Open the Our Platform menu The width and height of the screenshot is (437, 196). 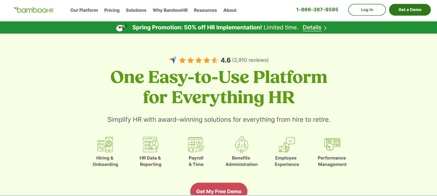[x=84, y=10]
